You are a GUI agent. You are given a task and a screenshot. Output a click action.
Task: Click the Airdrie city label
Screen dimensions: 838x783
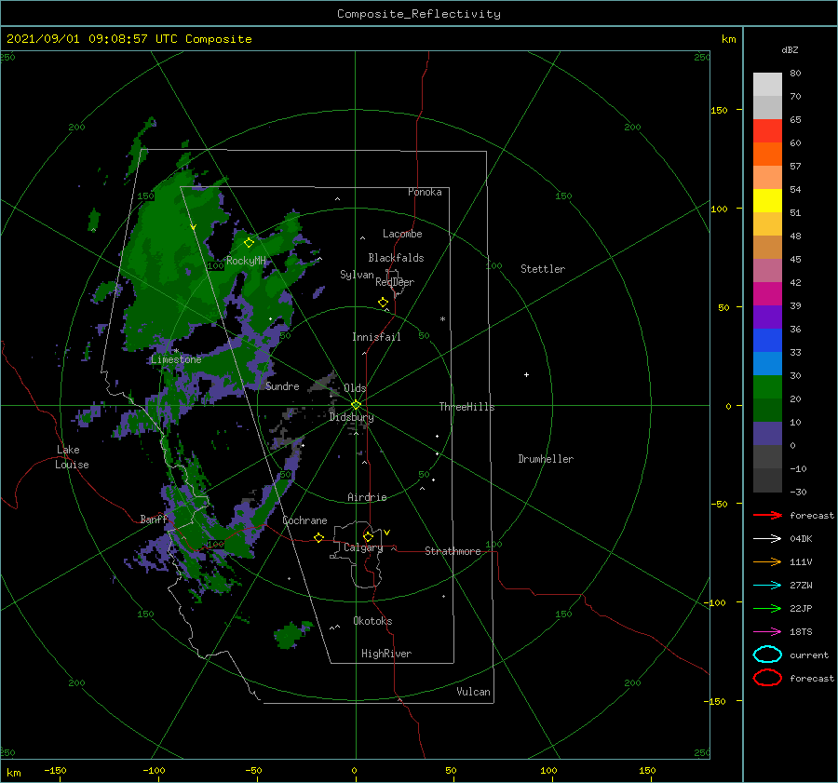click(x=367, y=497)
